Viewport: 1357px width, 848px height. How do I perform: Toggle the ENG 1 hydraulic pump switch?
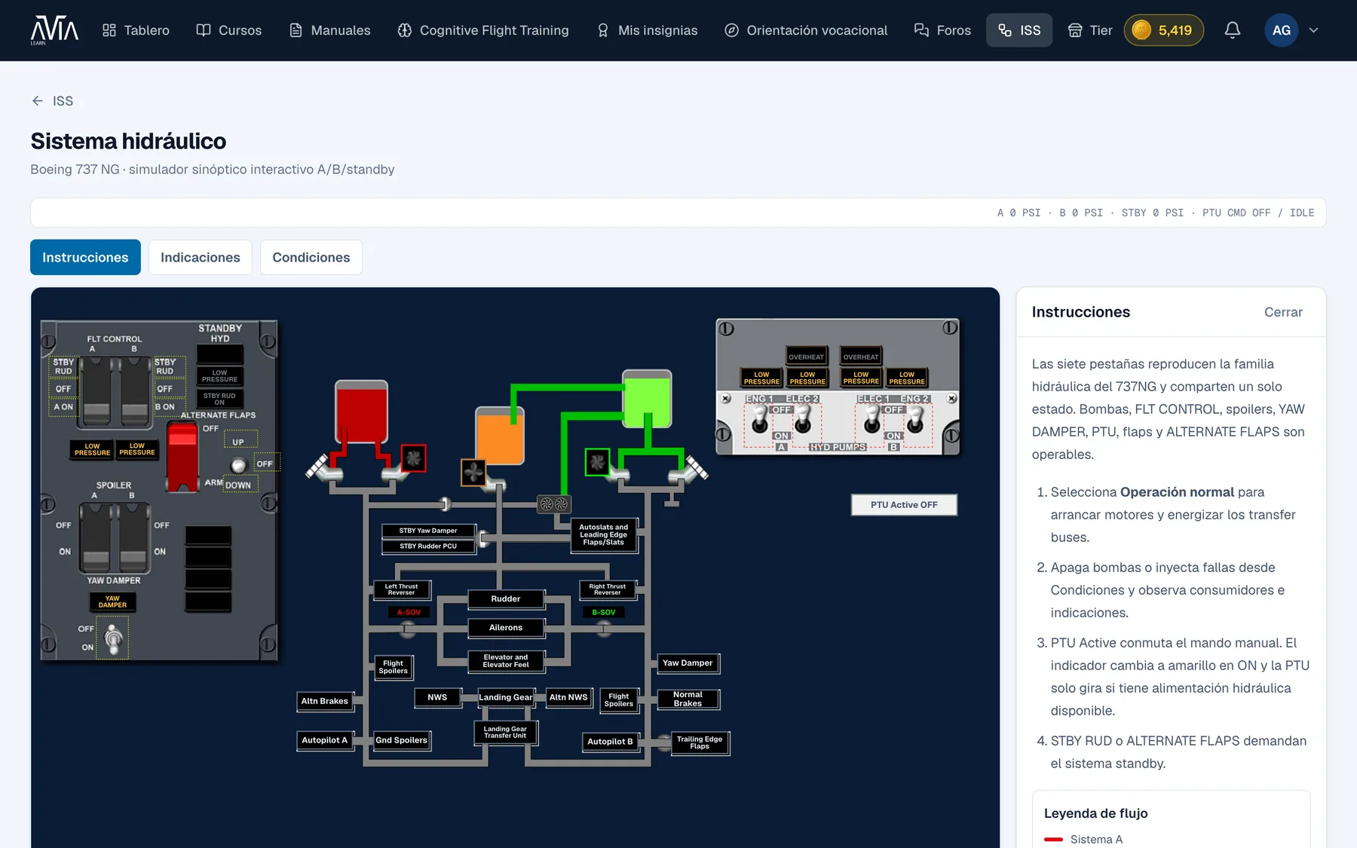tap(759, 421)
